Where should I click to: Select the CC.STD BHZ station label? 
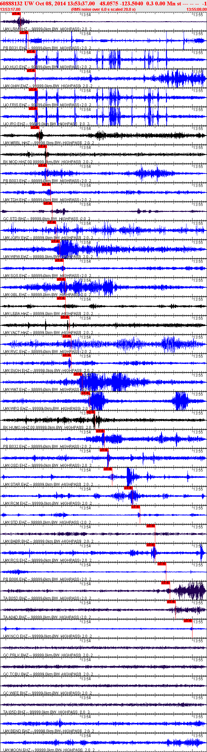pos(15,219)
